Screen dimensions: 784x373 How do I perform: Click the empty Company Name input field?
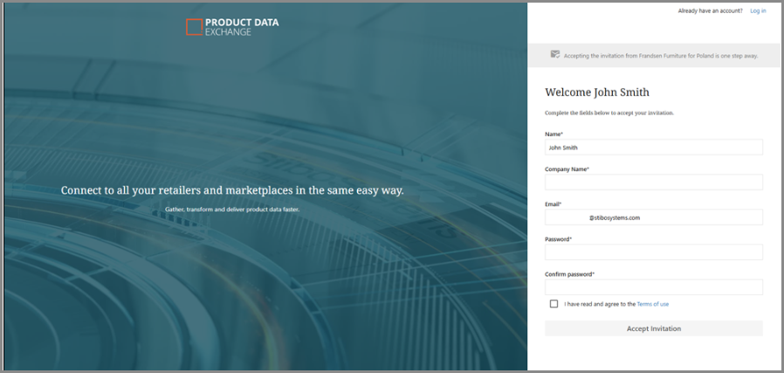pos(653,183)
